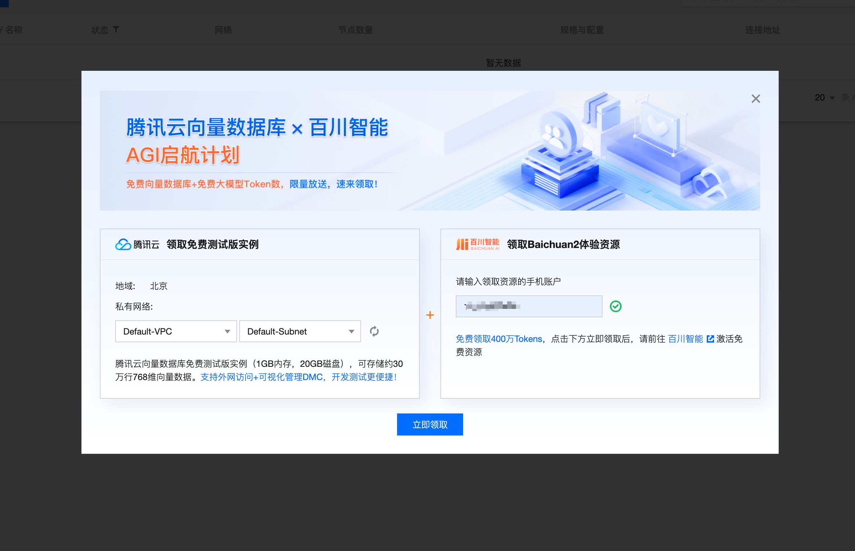Click the 节点数量 column header
This screenshot has height=551, width=855.
[x=355, y=30]
